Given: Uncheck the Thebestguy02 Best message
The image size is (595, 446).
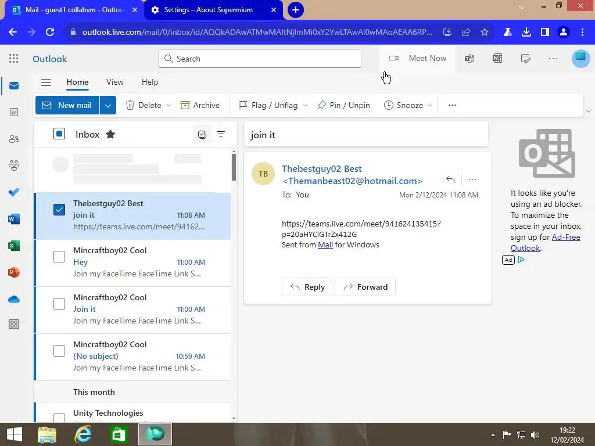Looking at the screenshot, I should [59, 210].
